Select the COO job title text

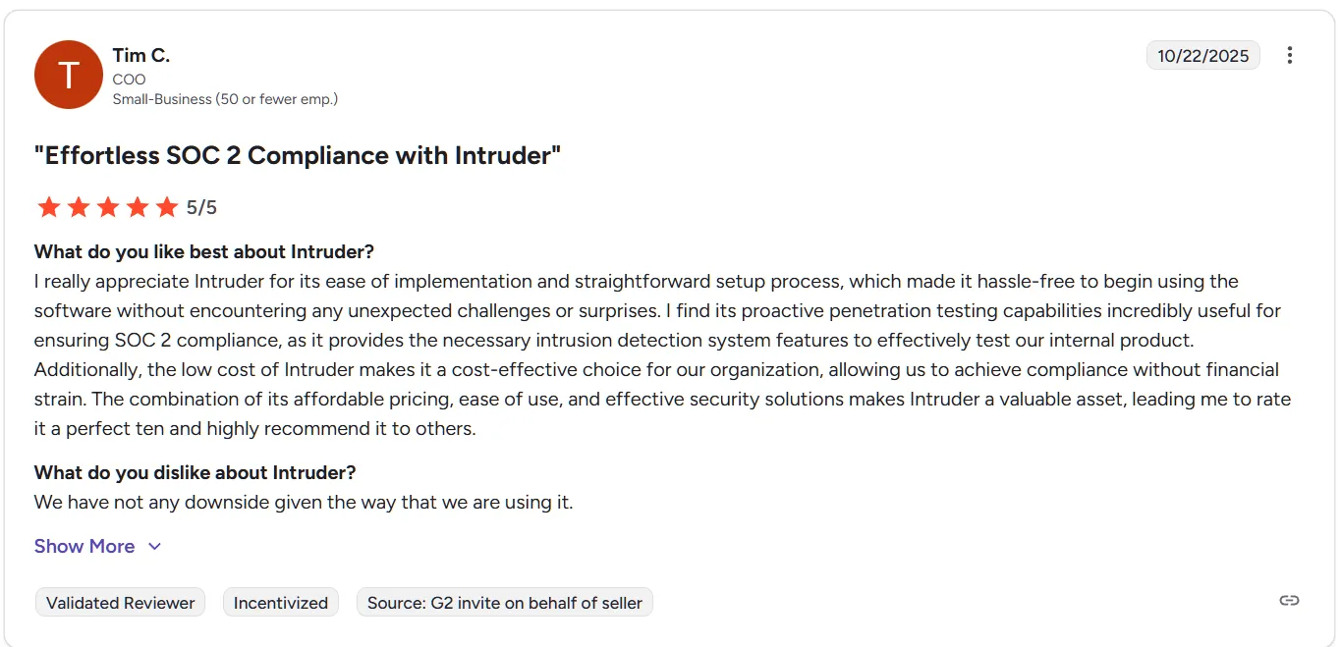129,79
